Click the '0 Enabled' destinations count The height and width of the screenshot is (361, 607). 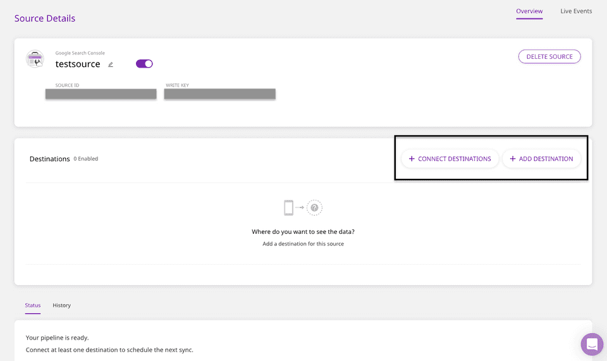click(x=85, y=159)
